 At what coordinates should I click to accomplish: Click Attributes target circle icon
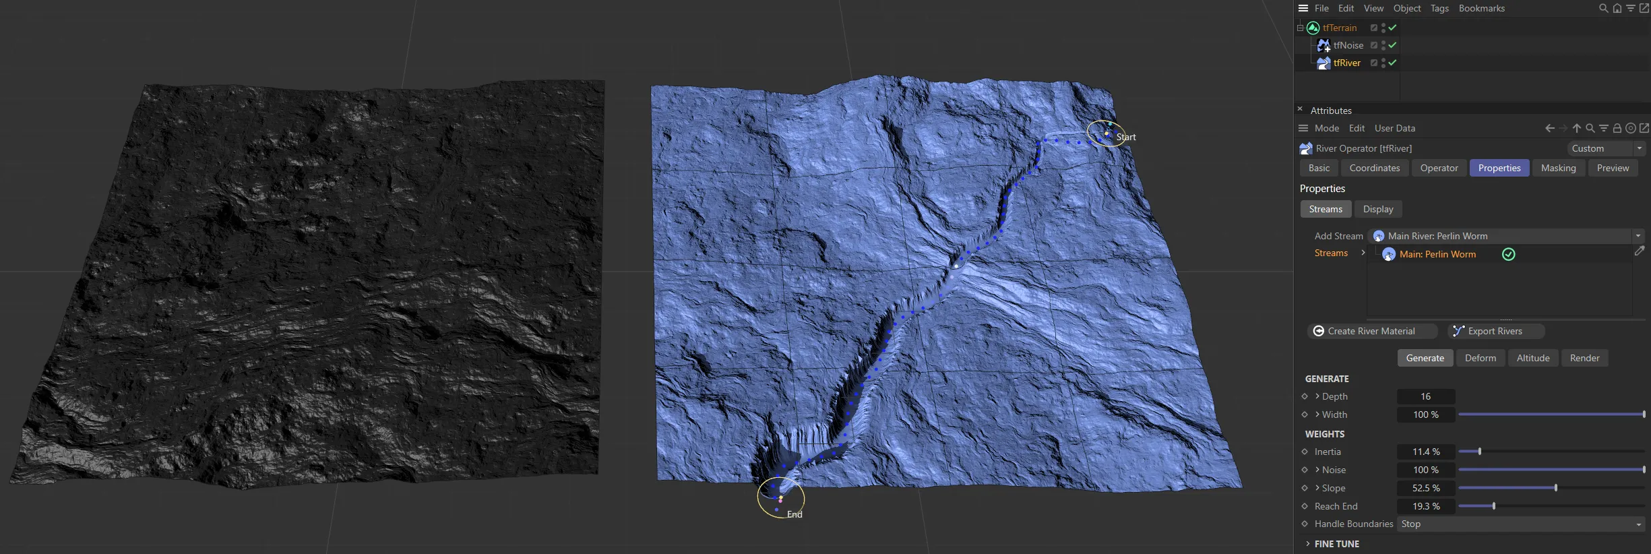pyautogui.click(x=1631, y=128)
